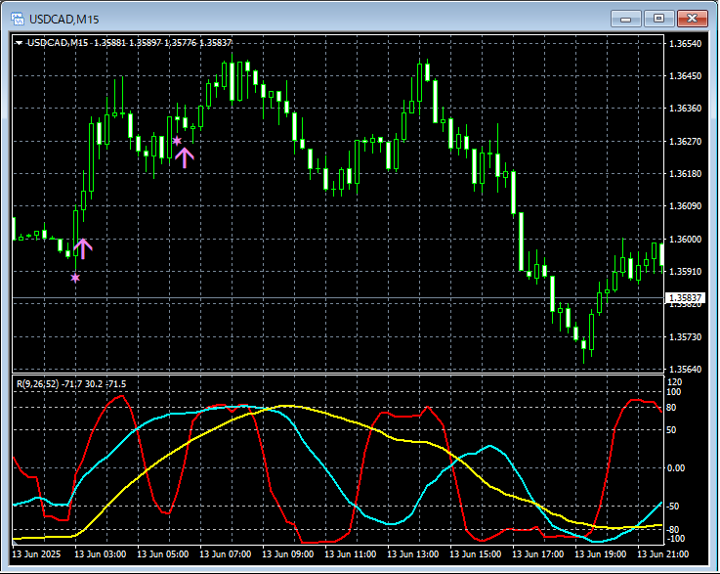Select the pink star marker near 1.36270
The image size is (720, 574).
177,141
